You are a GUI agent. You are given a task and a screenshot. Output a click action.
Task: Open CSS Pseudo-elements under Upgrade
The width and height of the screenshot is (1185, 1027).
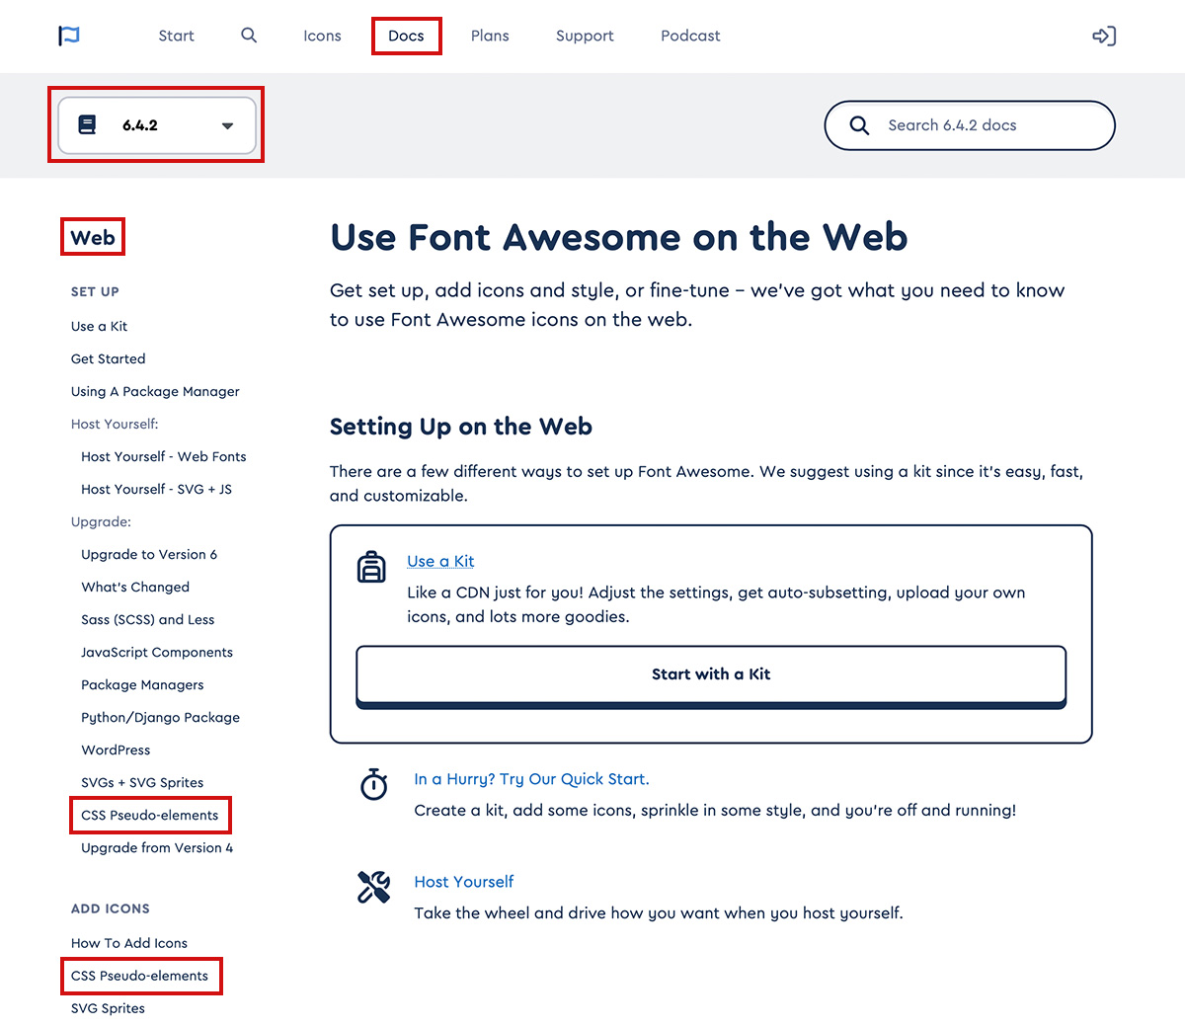150,815
